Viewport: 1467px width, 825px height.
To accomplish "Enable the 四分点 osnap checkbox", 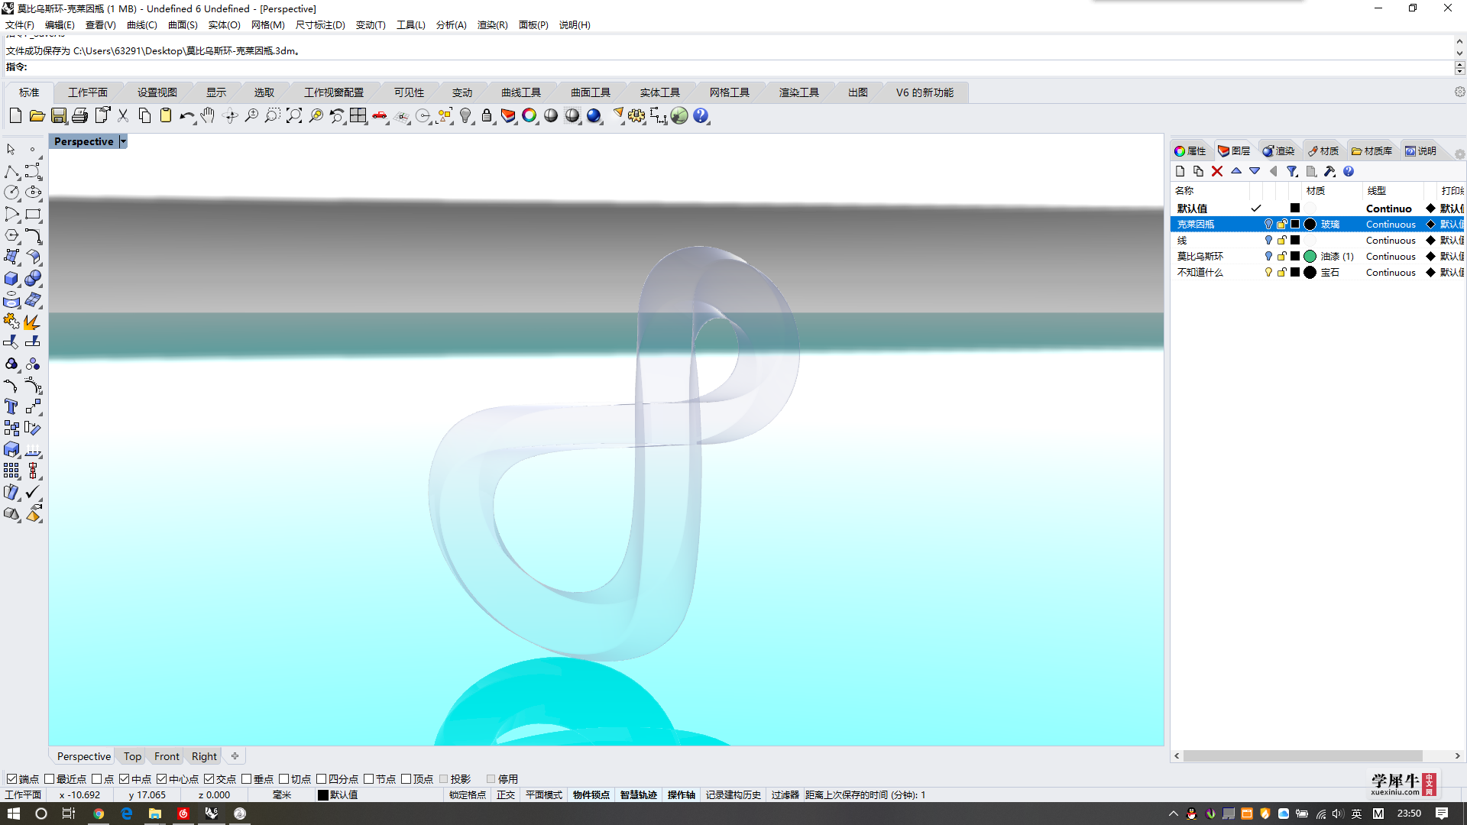I will tap(321, 779).
